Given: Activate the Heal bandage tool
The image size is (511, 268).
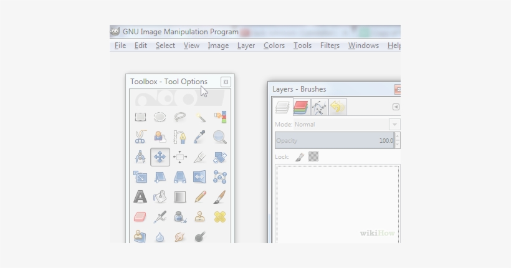Looking at the screenshot, I should pos(220,217).
